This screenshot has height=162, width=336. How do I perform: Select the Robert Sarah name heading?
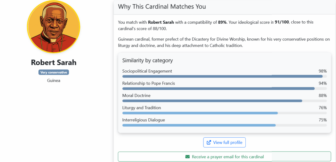click(x=54, y=62)
